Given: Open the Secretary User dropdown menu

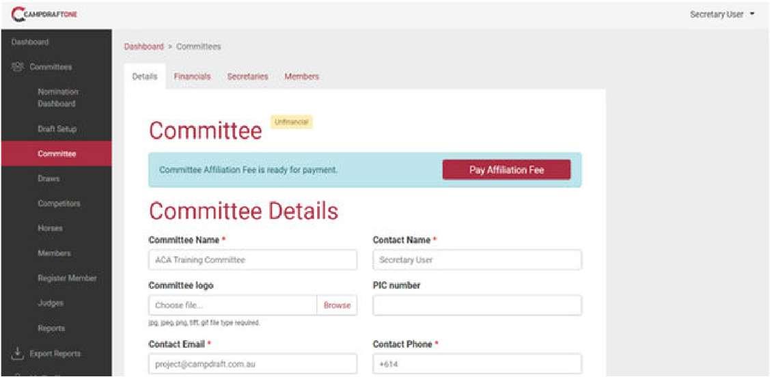Looking at the screenshot, I should pos(722,14).
